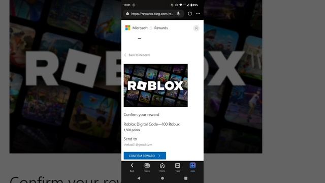The height and width of the screenshot is (183, 325).
Task: Open the browser three-dot menu
Action: [x=198, y=14]
